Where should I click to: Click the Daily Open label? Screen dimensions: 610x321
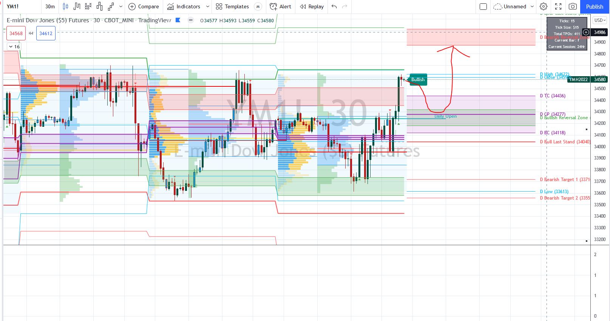[445, 116]
